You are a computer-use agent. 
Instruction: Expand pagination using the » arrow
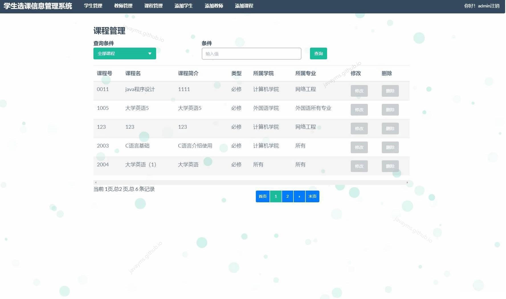point(299,196)
